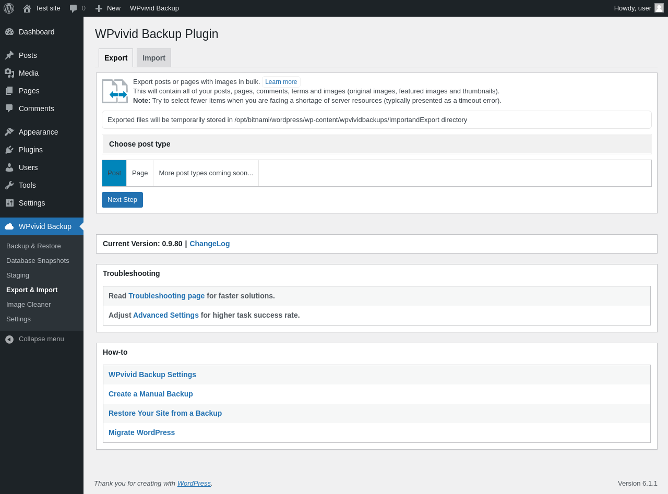Select the Page post type

click(x=140, y=173)
